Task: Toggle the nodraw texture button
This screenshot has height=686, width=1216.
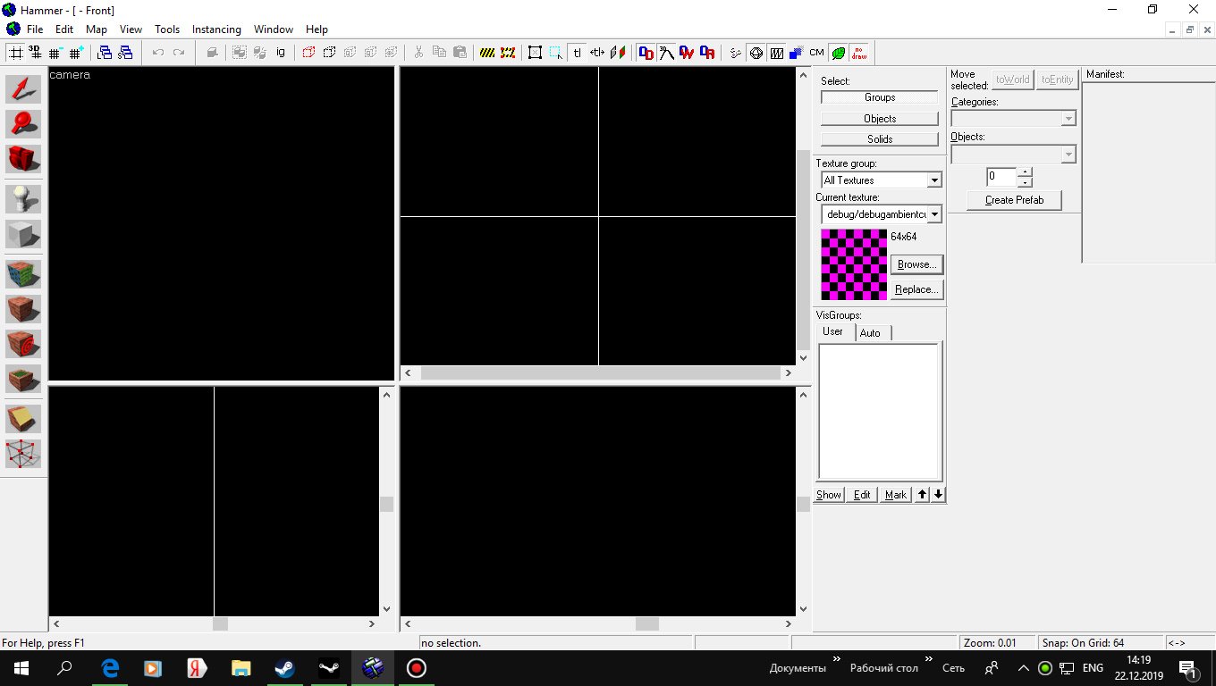Action: 859,53
